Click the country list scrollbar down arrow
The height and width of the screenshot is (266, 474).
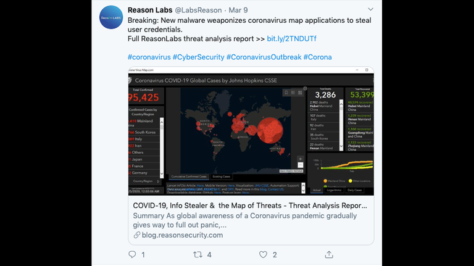(162, 174)
